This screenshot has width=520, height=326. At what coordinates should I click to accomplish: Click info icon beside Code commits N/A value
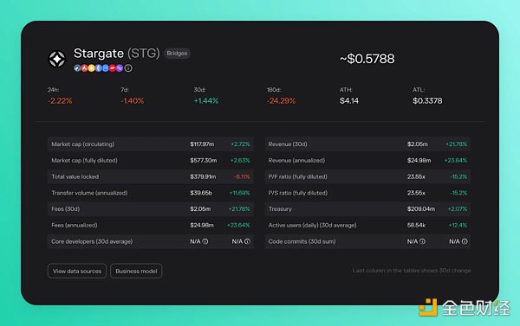coord(422,241)
